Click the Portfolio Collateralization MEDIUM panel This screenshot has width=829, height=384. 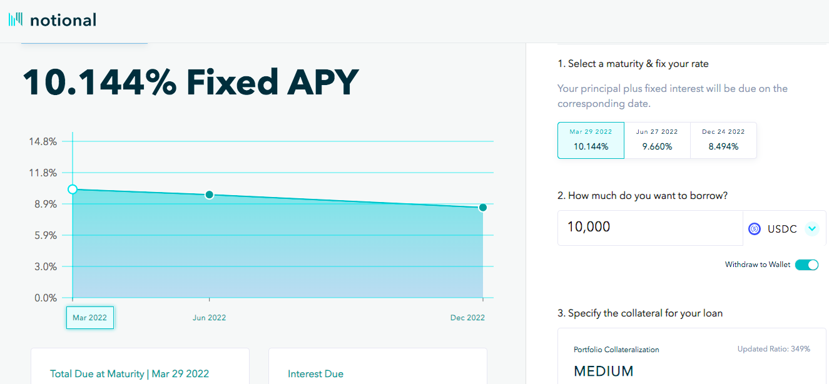(x=692, y=356)
